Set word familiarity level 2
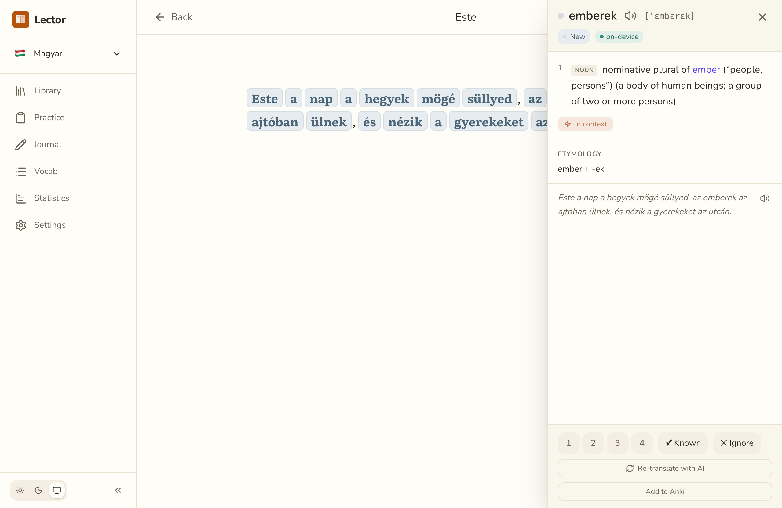782x508 pixels. coord(593,443)
